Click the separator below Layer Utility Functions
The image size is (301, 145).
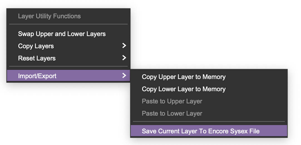click(68, 24)
